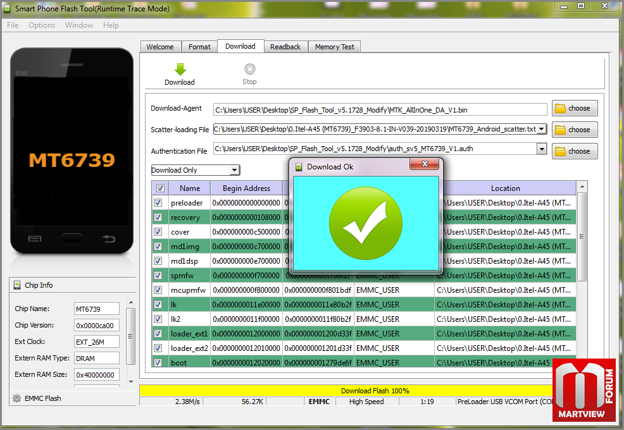Click the PreLoader USB VCOM Port entry

[506, 402]
